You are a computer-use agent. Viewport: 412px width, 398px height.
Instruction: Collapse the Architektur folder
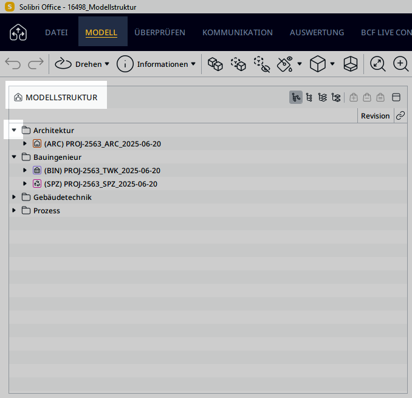pos(14,130)
